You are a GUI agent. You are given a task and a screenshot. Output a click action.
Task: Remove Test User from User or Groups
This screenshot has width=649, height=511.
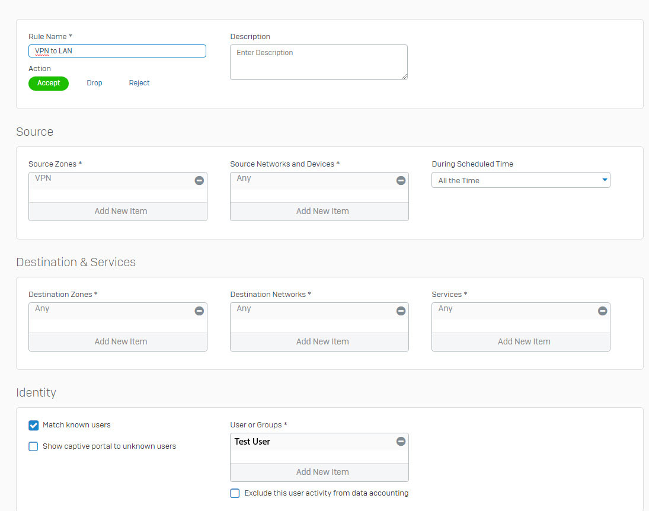pos(401,442)
